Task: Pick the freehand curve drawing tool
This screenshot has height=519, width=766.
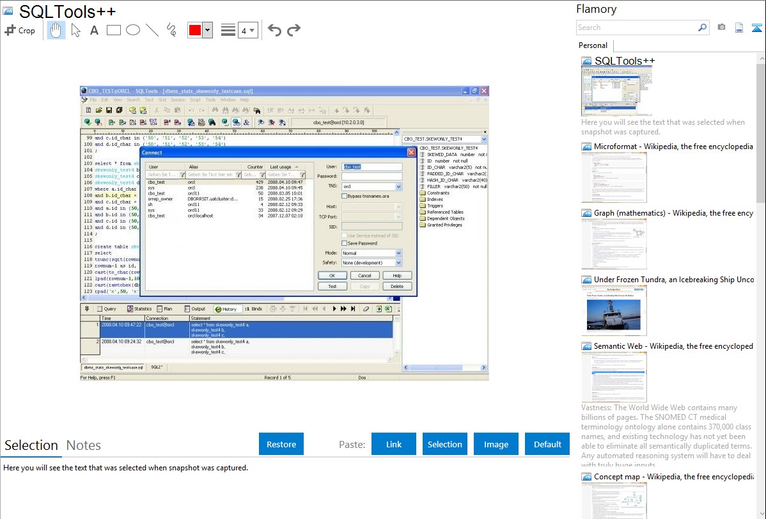Action: [x=171, y=30]
